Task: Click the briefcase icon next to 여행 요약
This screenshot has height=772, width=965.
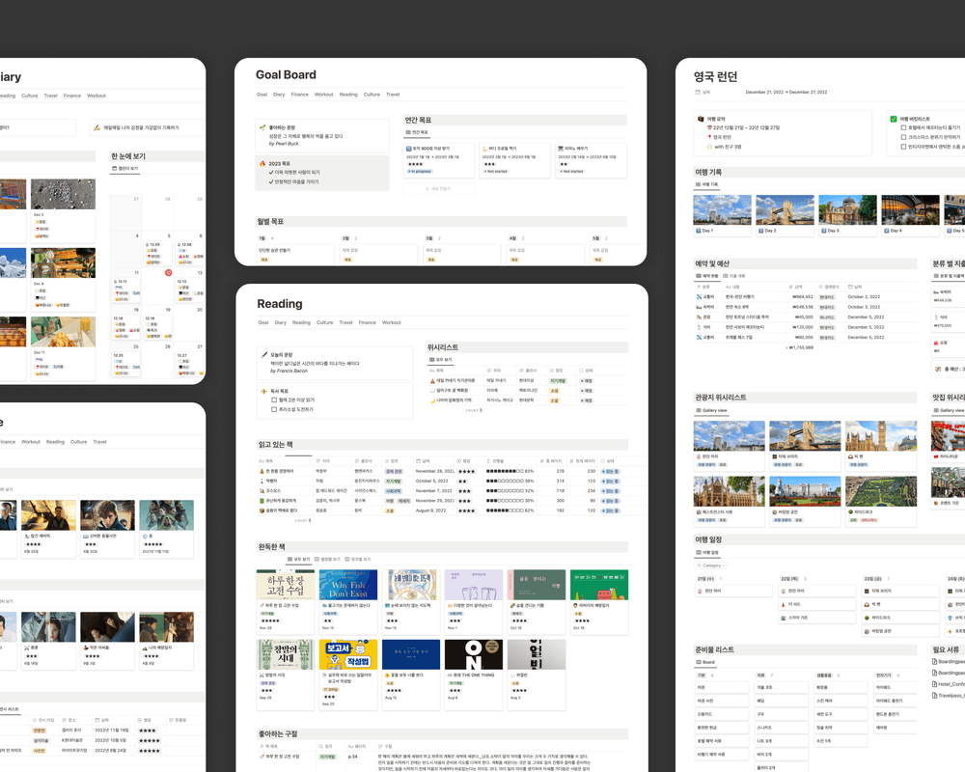Action: [x=700, y=119]
